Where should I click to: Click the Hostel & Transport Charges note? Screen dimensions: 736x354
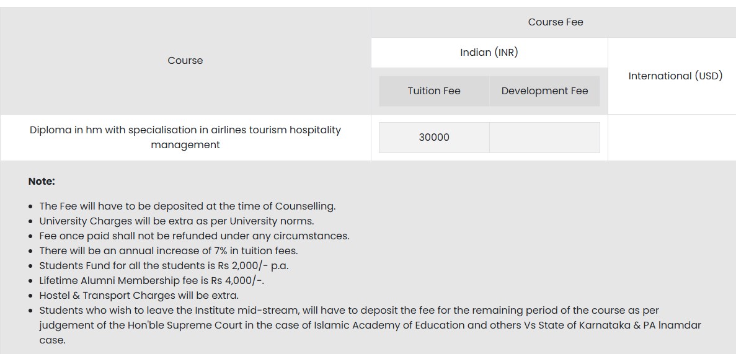click(x=139, y=296)
